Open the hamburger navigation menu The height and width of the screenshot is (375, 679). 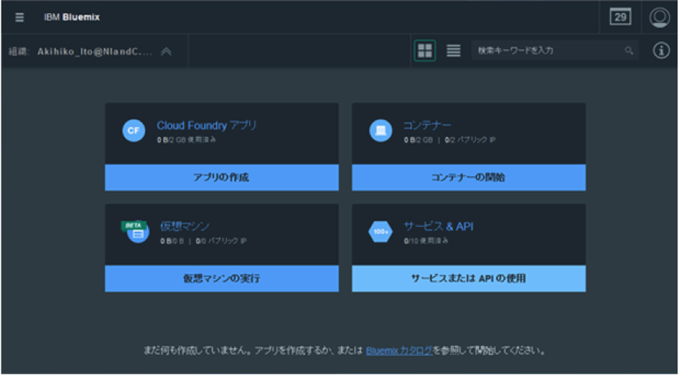point(19,18)
